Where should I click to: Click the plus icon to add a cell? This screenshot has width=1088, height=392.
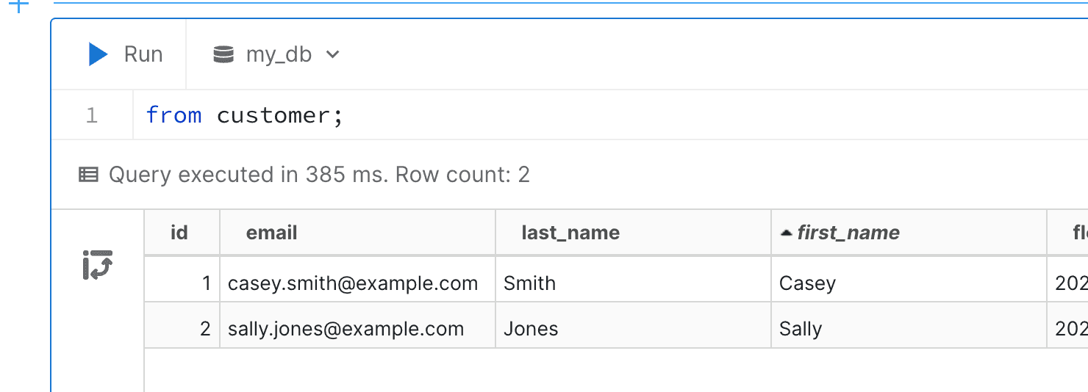point(18,6)
